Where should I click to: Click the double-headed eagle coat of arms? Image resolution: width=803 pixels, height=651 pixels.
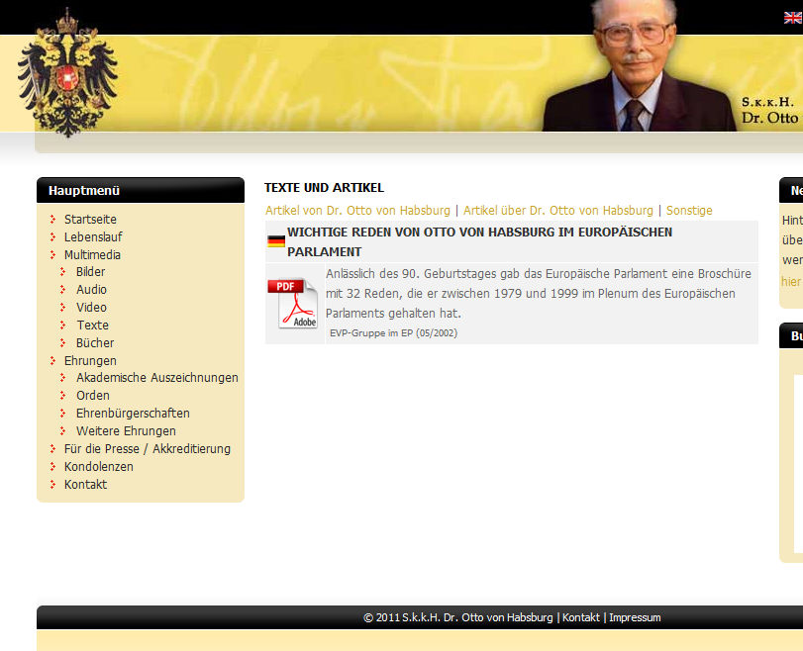[x=67, y=71]
